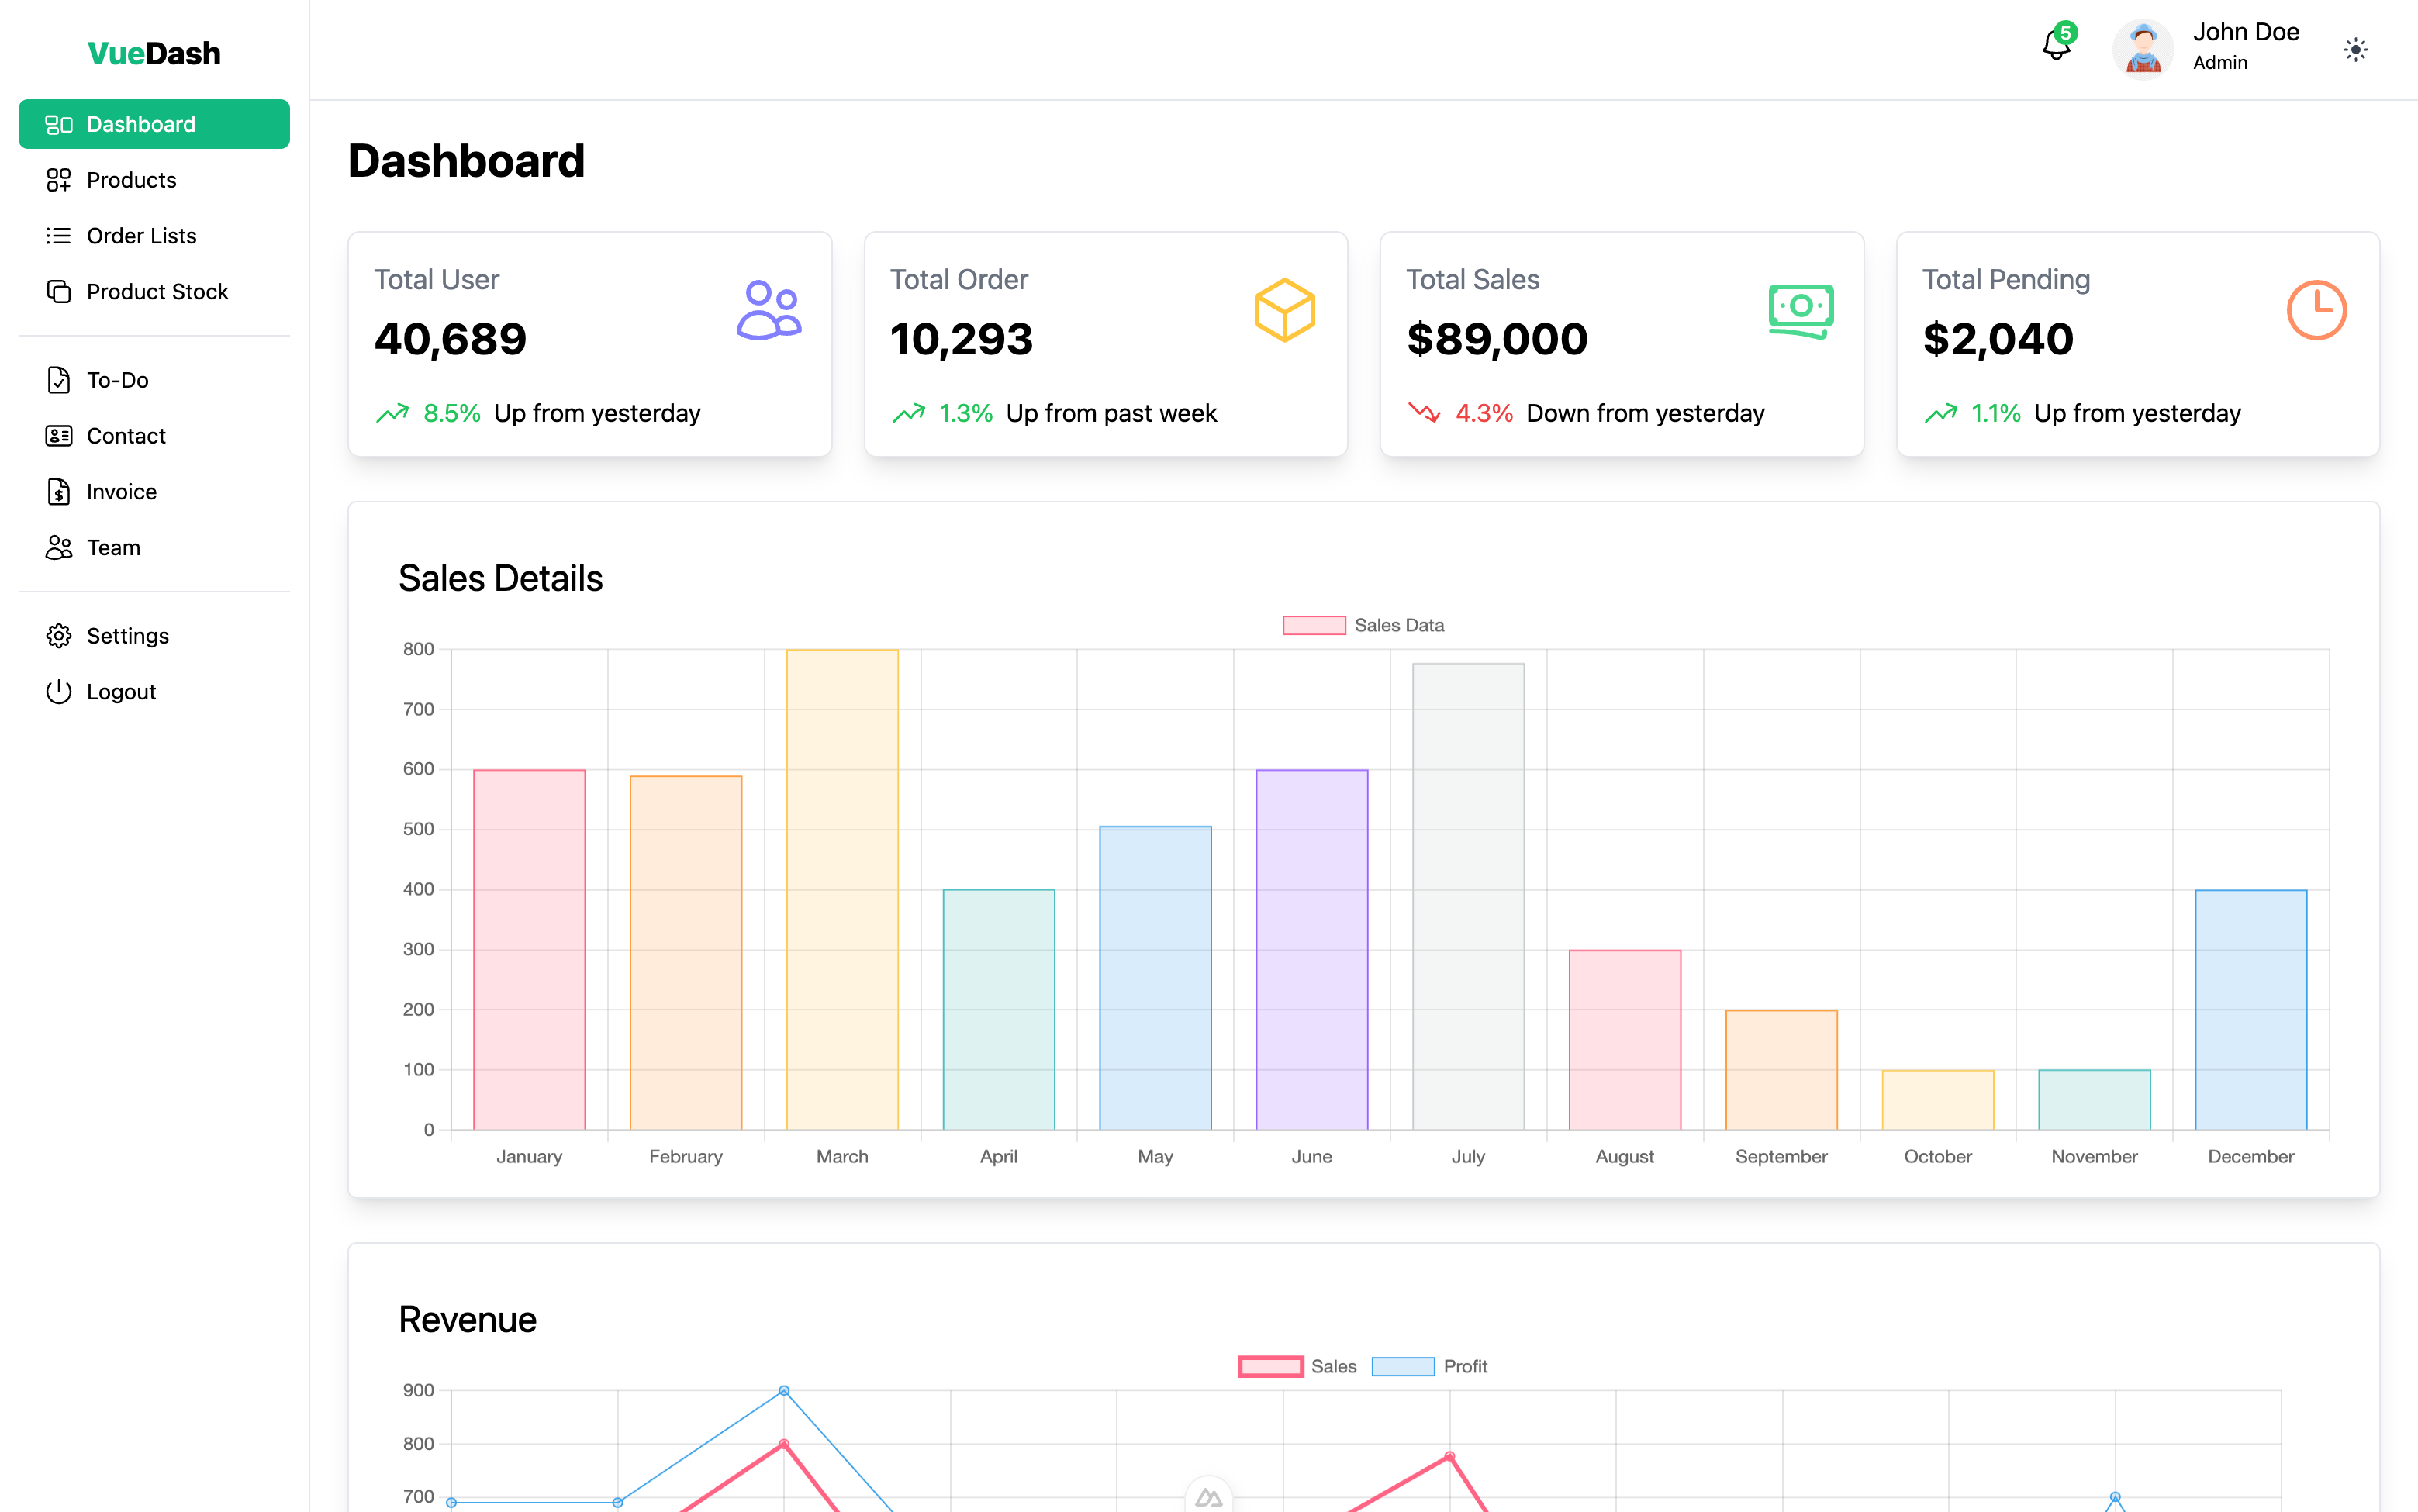Click the purple users icon in Total User card
Image resolution: width=2418 pixels, height=1512 pixels.
[x=769, y=310]
